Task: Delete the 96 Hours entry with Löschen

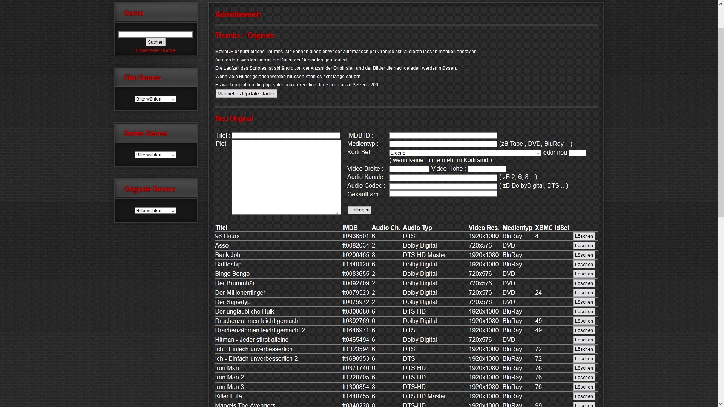Action: pyautogui.click(x=584, y=236)
